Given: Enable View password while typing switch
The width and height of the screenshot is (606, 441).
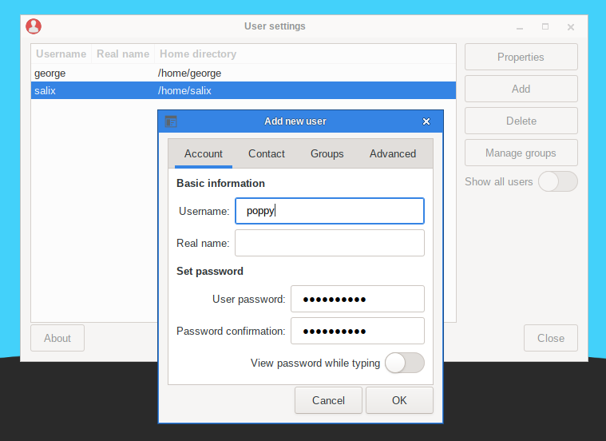Looking at the screenshot, I should pos(405,363).
